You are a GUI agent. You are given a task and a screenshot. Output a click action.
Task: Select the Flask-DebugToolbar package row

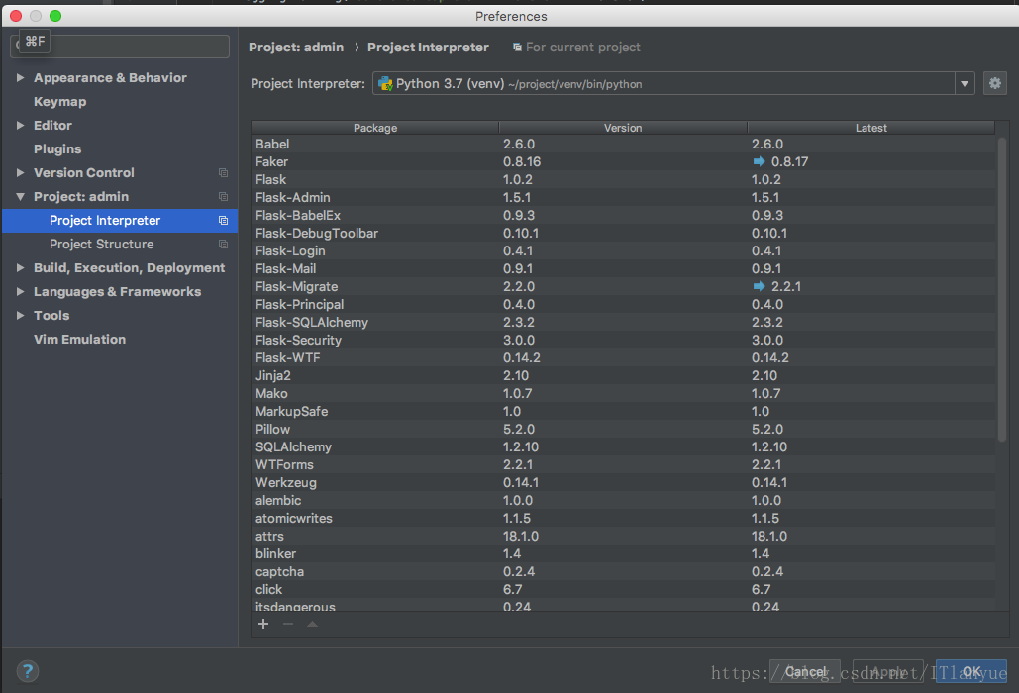pyautogui.click(x=623, y=234)
